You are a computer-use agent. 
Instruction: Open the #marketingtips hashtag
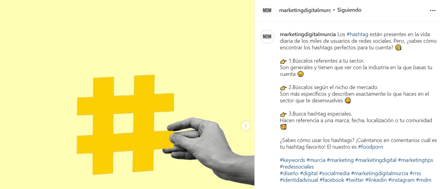(415, 160)
